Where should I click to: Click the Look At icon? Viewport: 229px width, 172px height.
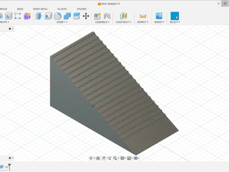click(98, 158)
